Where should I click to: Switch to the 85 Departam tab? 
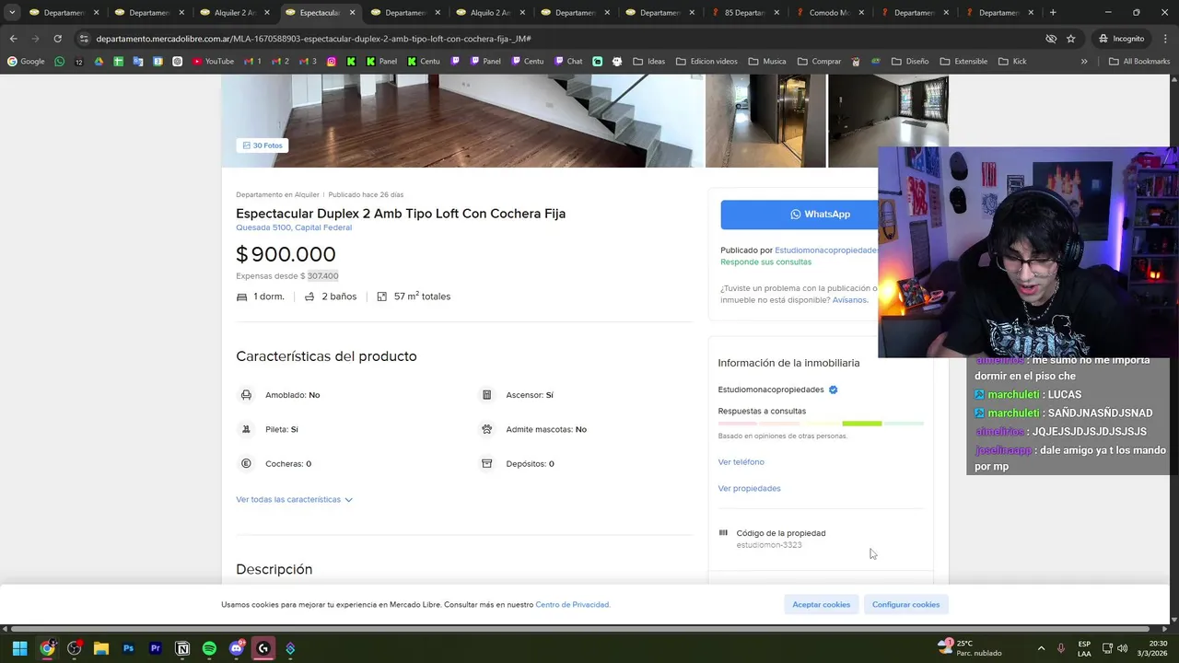746,13
